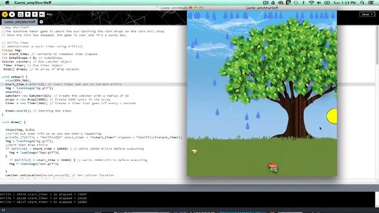Click the Wi-Fi status icon
This screenshot has width=379, height=213.
[x=311, y=2]
